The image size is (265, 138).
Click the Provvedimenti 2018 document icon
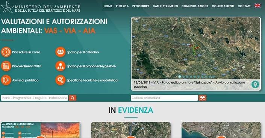coord(6,66)
